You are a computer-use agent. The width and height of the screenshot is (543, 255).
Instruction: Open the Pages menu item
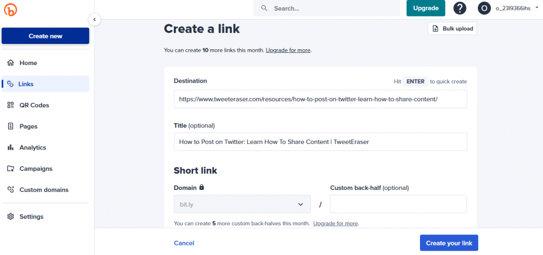[28, 126]
